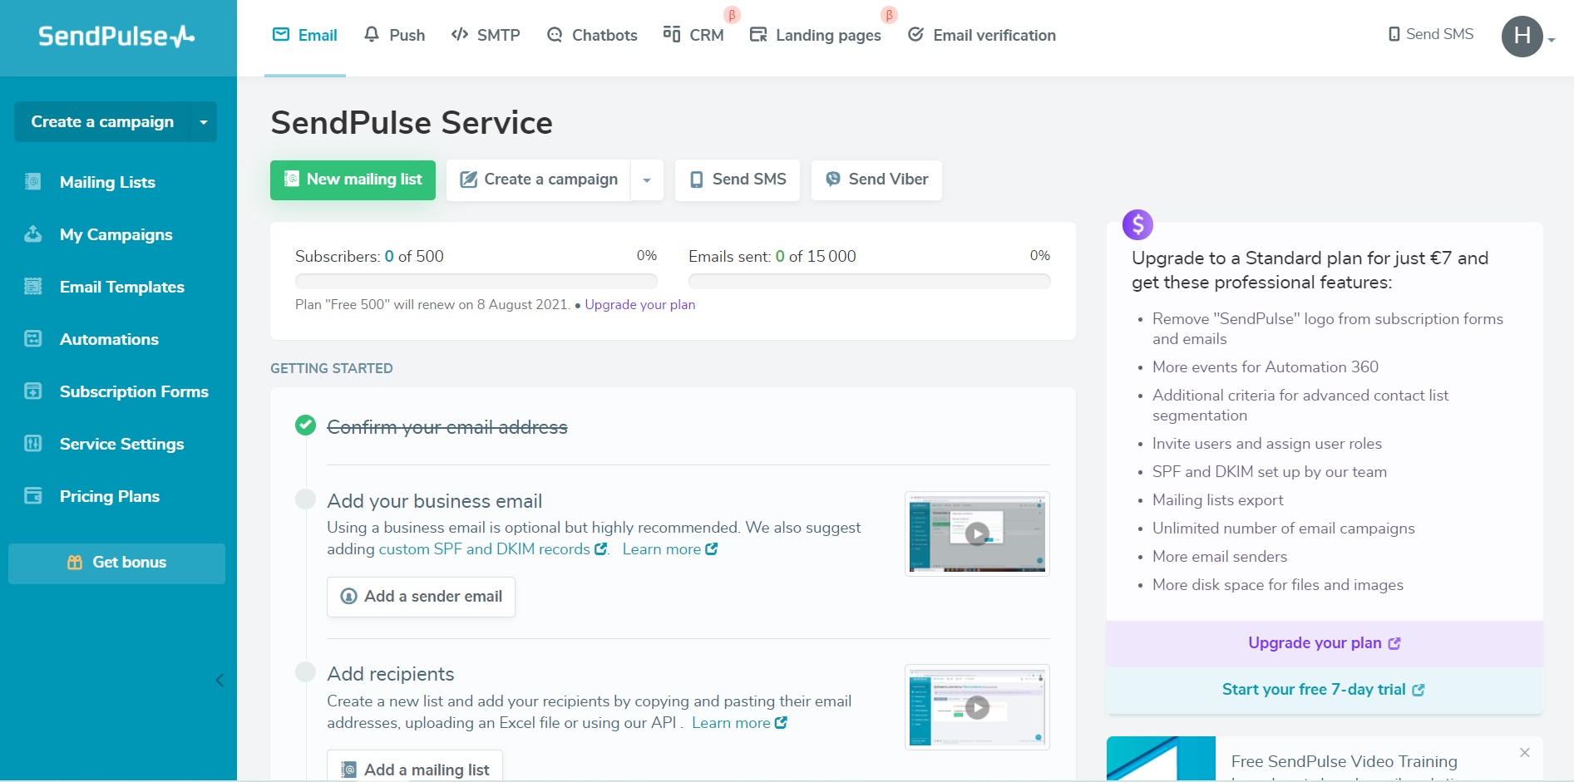This screenshot has height=782, width=1574.
Task: Open the CRM tab
Action: pyautogui.click(x=693, y=35)
